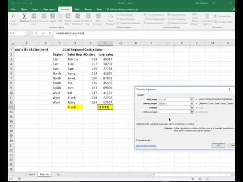This screenshot has width=243, height=182.
Task: Click the dialog help question mark
Action: (x=229, y=89)
